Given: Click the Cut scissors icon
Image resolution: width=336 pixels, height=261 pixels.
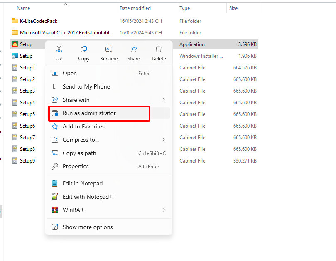Looking at the screenshot, I should 59,49.
